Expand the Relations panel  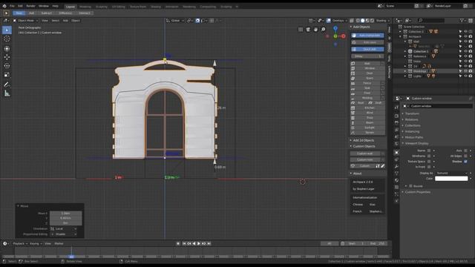pos(411,119)
